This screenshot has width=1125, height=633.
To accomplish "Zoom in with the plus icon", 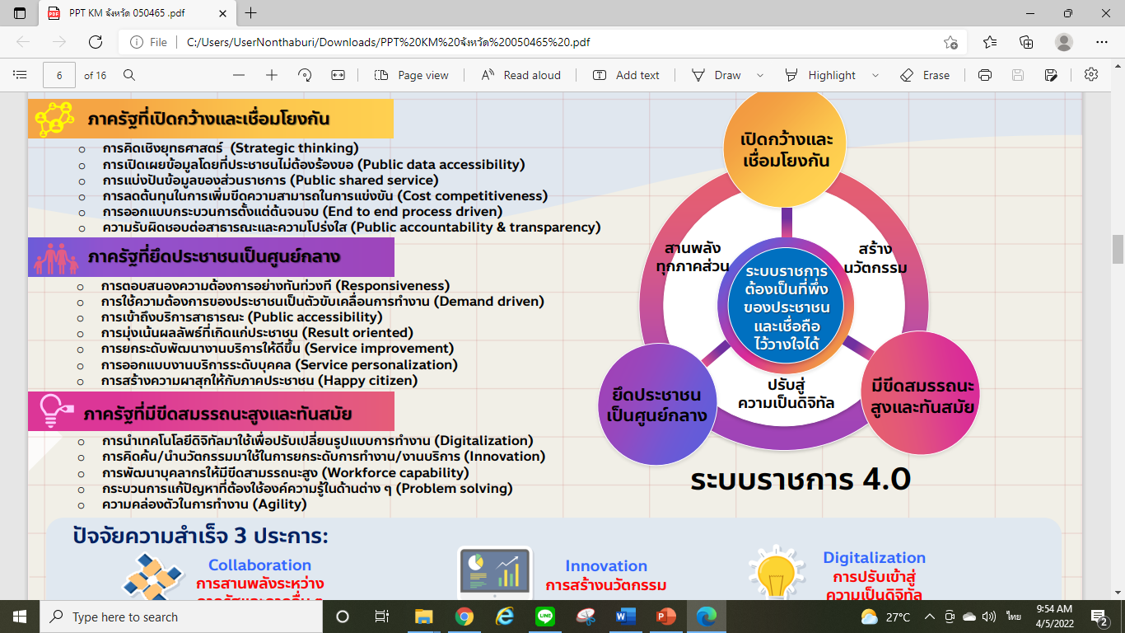I will [272, 75].
